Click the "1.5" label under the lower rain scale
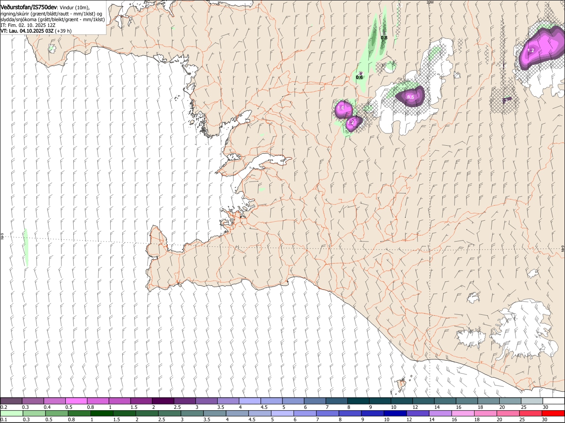Screen dimensions: 565x423 (x=117, y=419)
